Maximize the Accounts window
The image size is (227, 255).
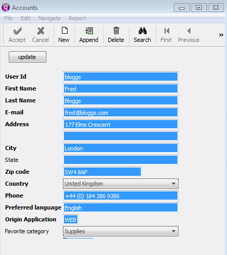(x=199, y=8)
